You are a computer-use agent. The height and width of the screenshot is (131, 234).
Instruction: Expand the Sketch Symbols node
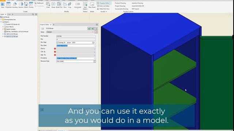click(3, 29)
